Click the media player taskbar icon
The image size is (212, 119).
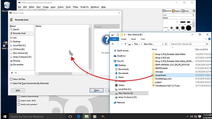coord(95,116)
